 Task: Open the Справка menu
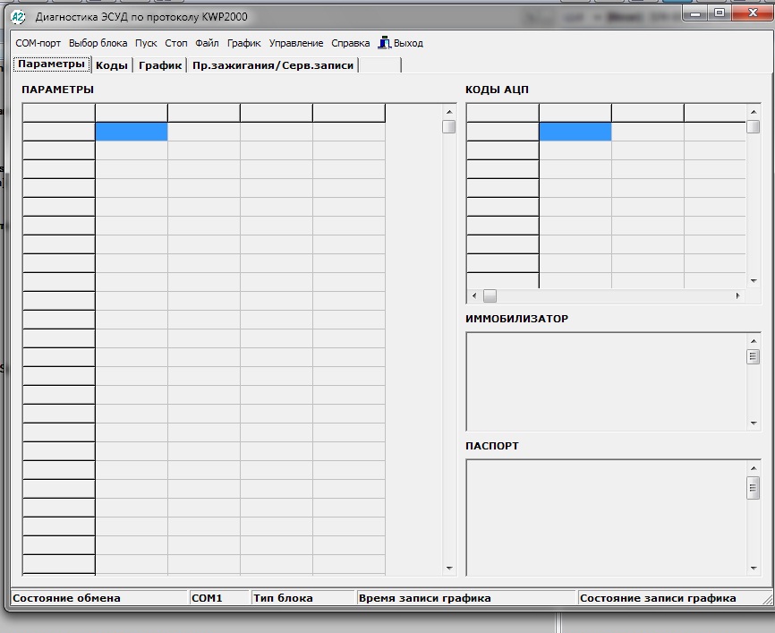pos(350,43)
